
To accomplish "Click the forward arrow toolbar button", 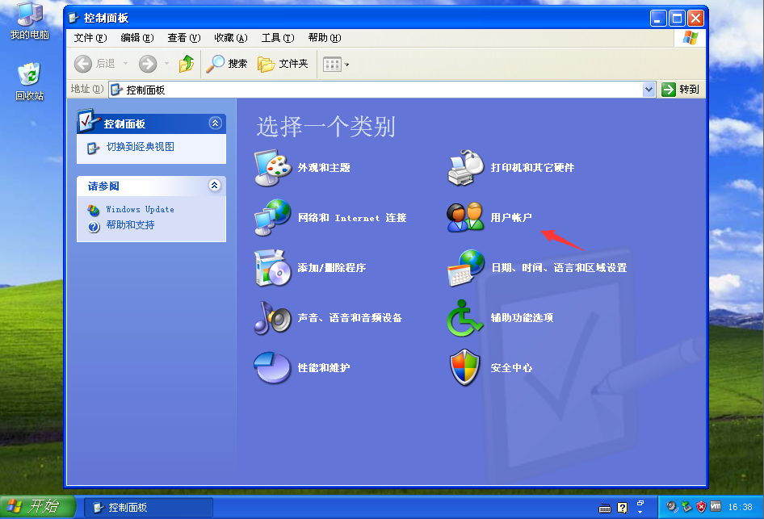I will pyautogui.click(x=148, y=64).
